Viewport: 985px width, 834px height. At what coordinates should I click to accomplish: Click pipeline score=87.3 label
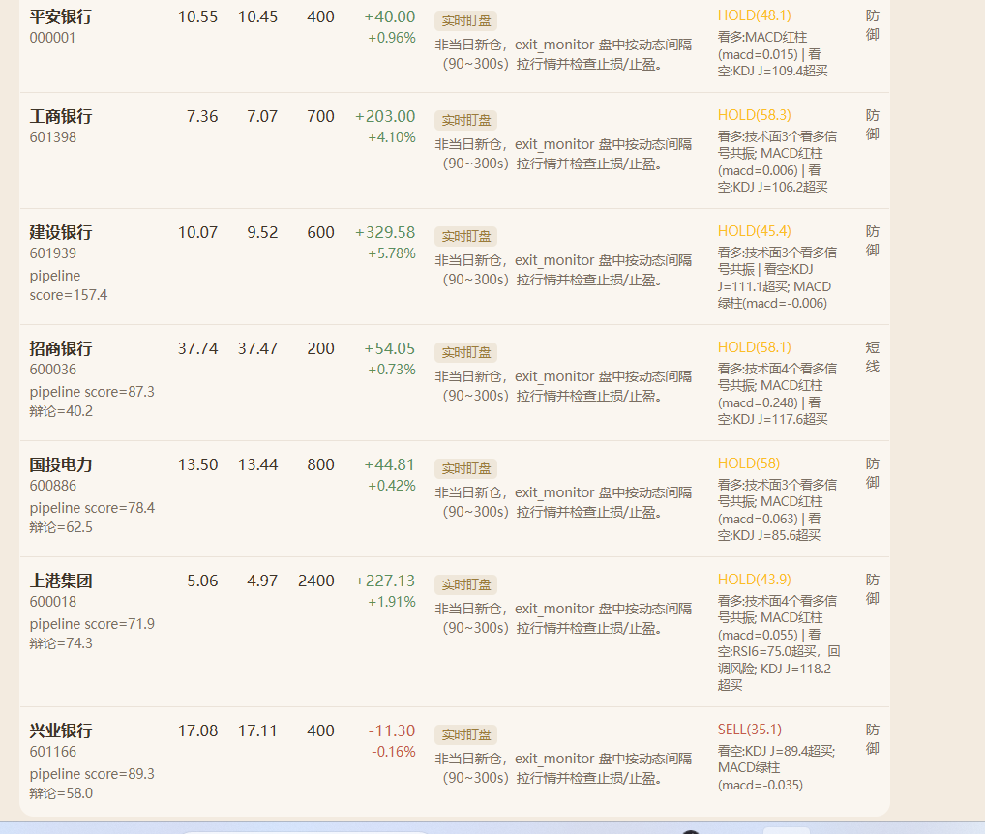click(x=92, y=392)
